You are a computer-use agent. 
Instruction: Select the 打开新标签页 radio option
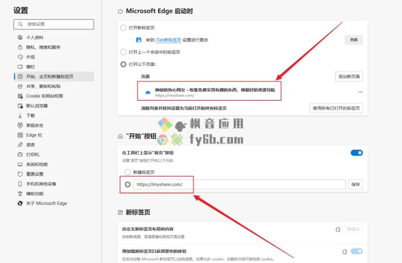(123, 27)
